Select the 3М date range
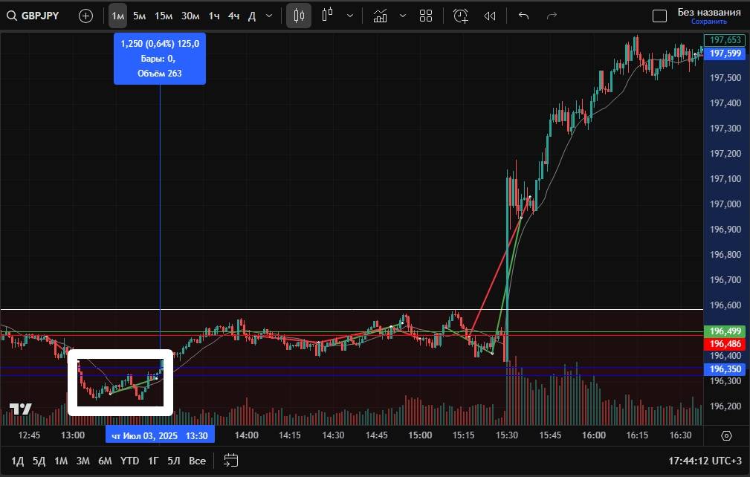Viewport: 750px width, 477px height. [83, 461]
